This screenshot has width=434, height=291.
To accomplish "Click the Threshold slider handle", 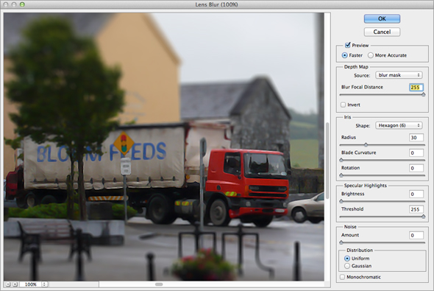I will [x=424, y=217].
